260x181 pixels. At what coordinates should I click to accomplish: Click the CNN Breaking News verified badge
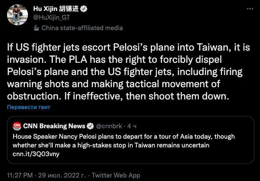coord(90,126)
